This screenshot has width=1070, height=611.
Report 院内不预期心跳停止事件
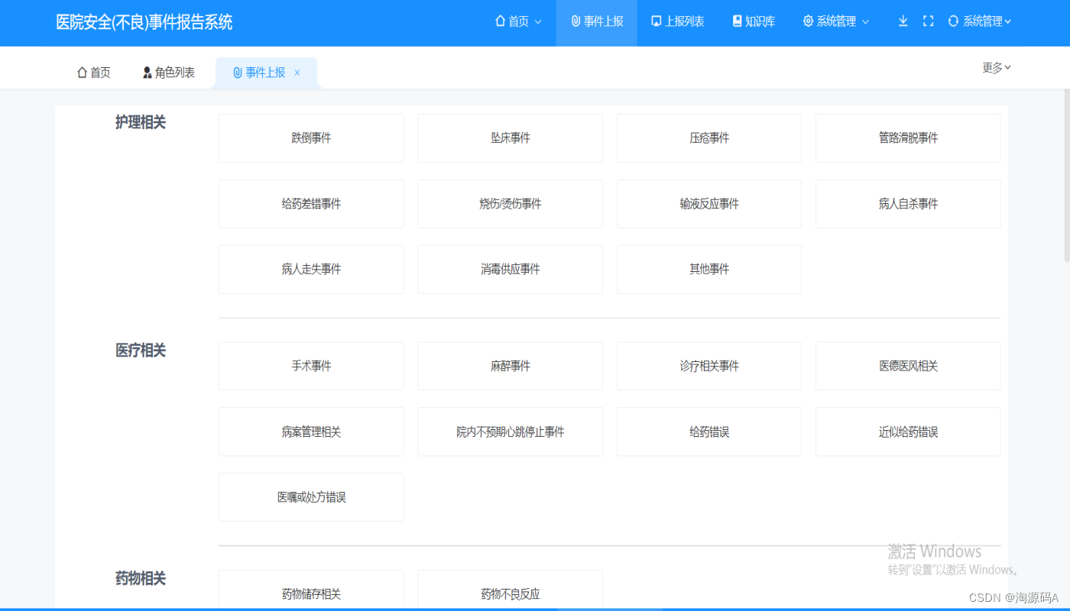[x=511, y=432]
